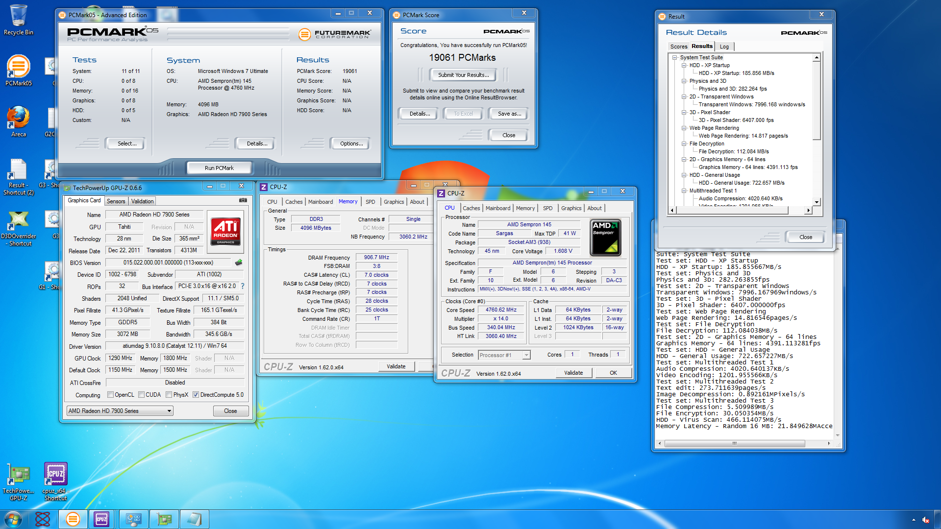Click the notepad taskbar icon

pyautogui.click(x=194, y=519)
